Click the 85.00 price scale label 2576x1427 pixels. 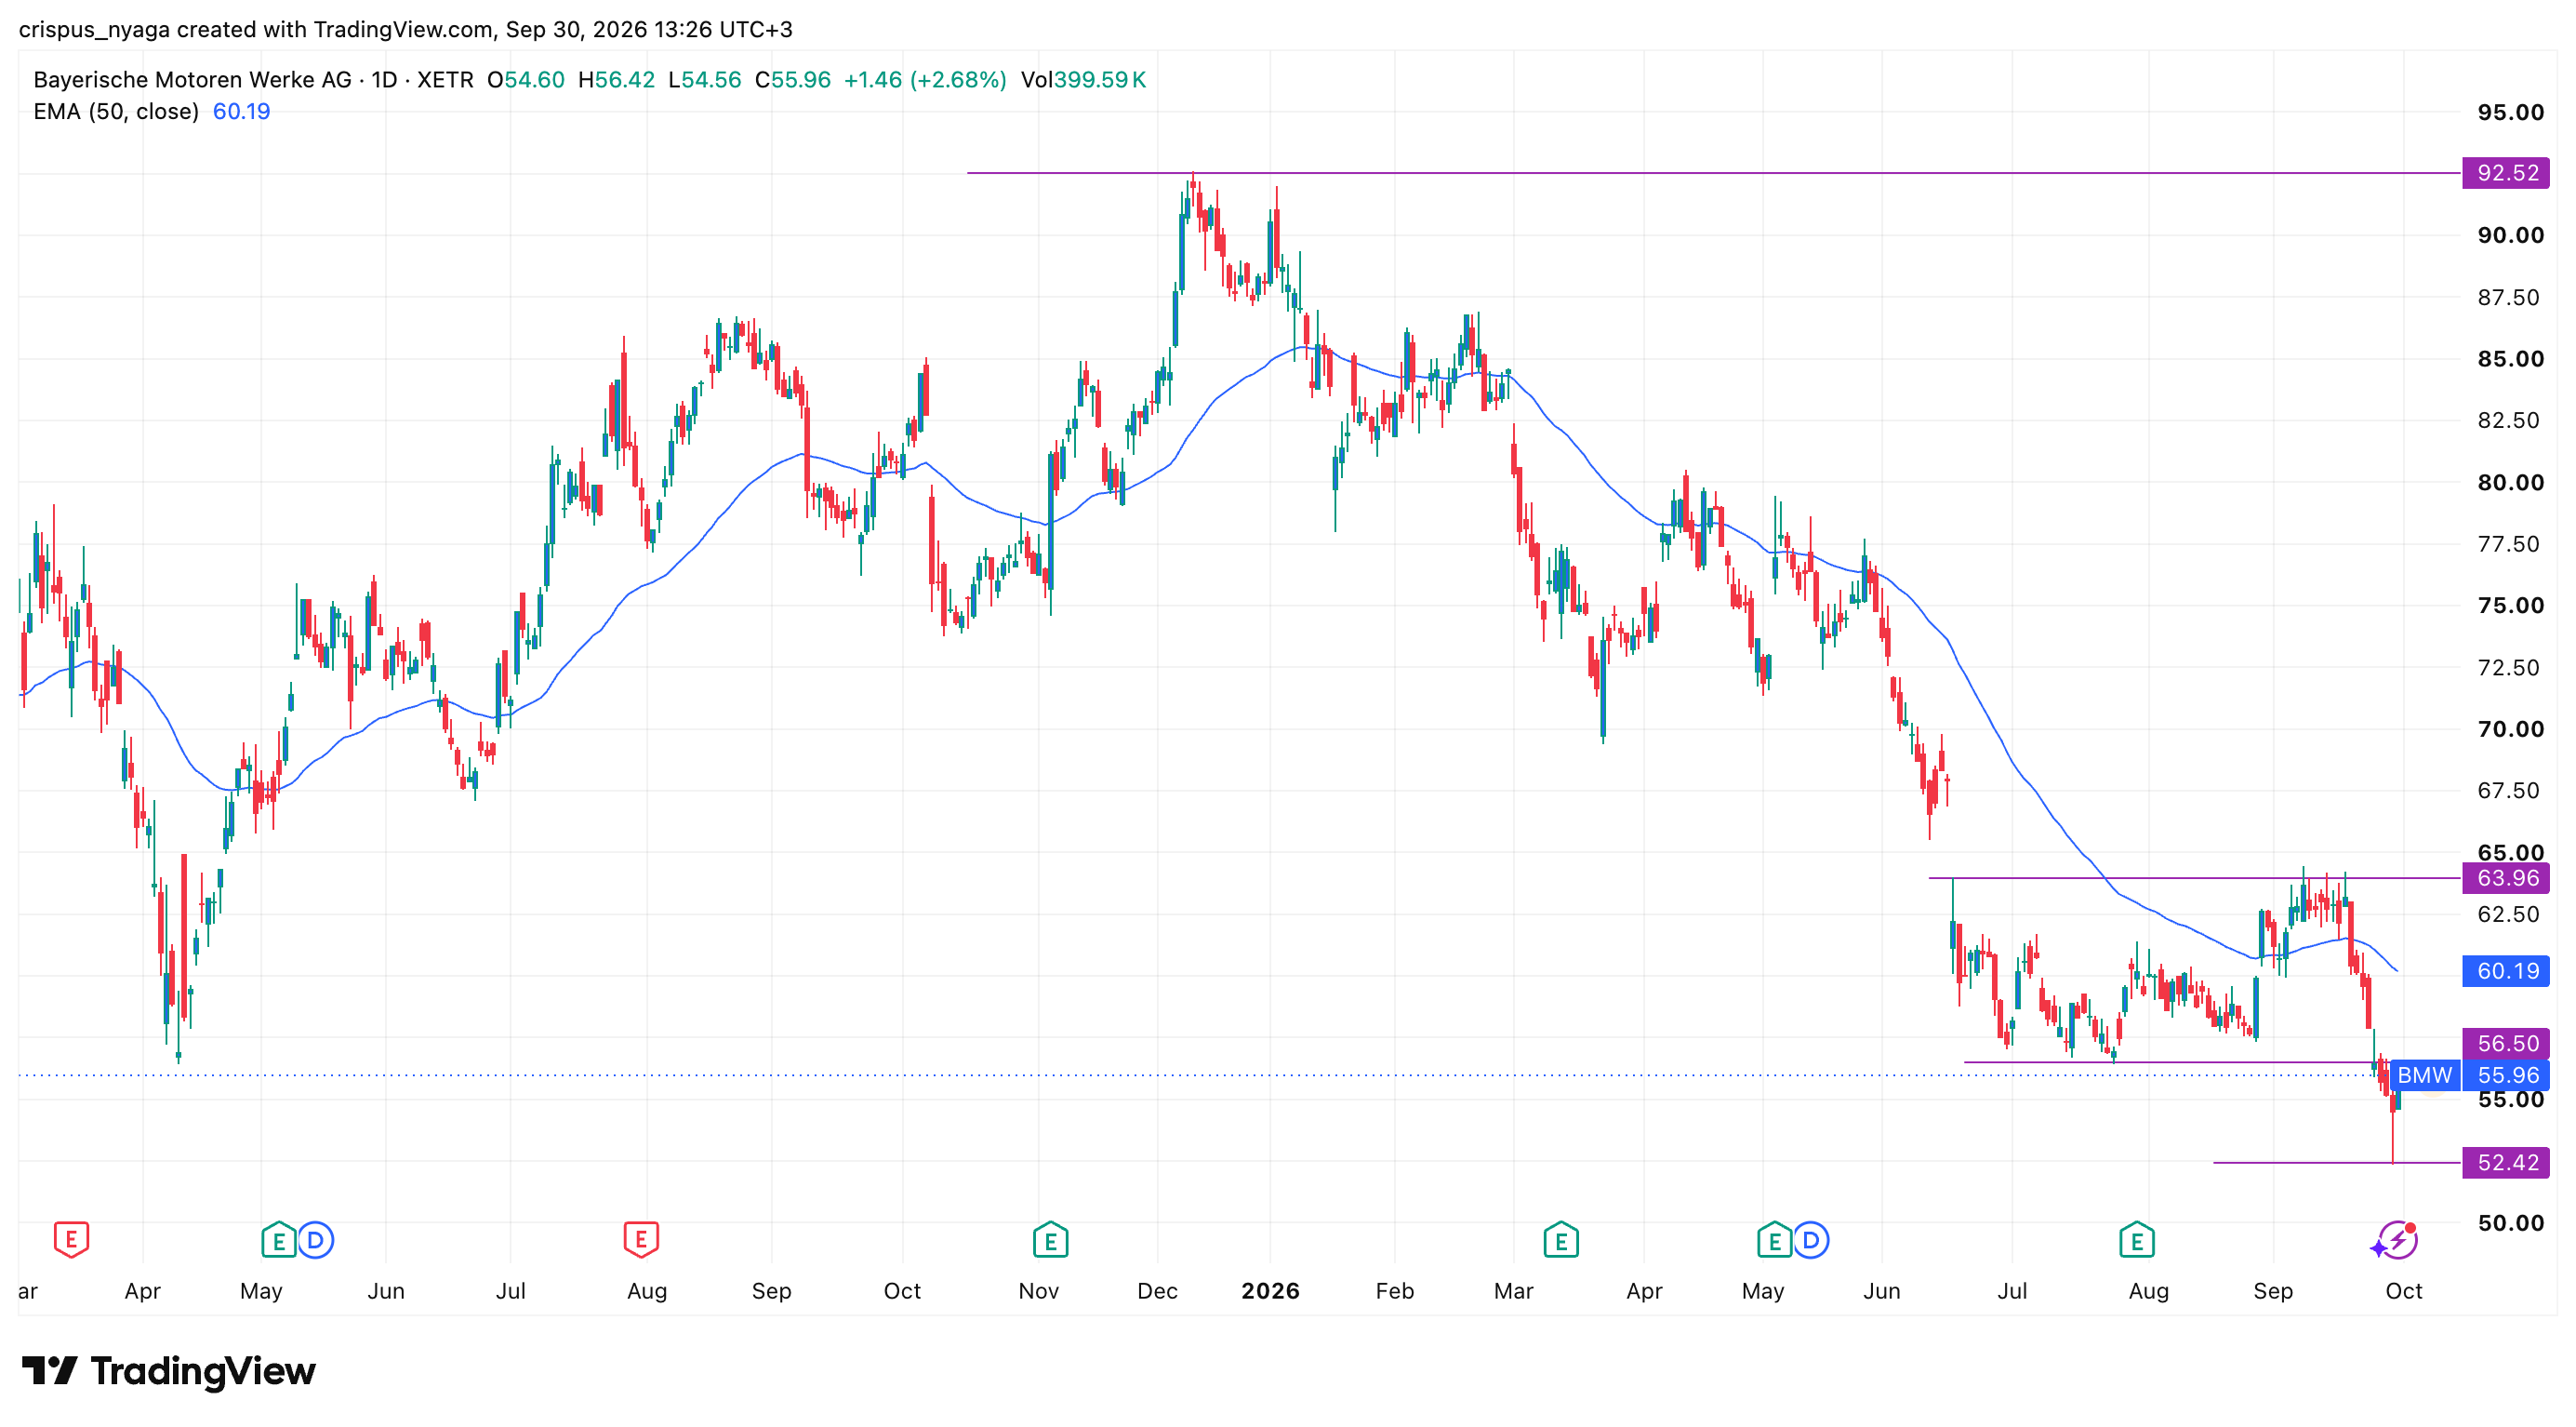point(2510,358)
